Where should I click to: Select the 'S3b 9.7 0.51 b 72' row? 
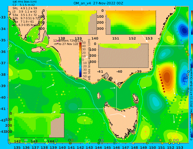tap(25, 18)
